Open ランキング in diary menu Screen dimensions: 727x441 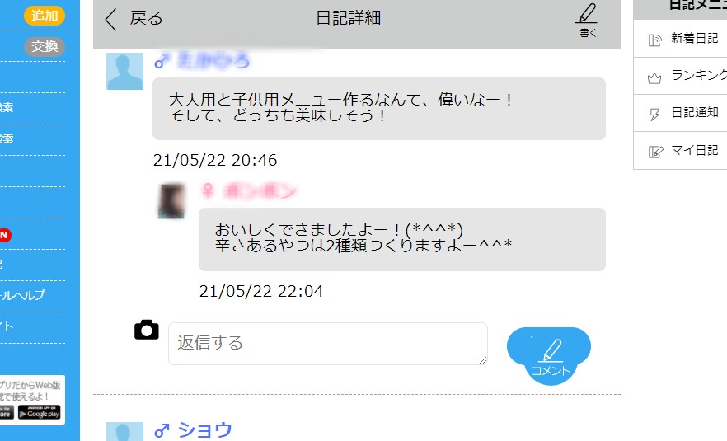(x=680, y=76)
